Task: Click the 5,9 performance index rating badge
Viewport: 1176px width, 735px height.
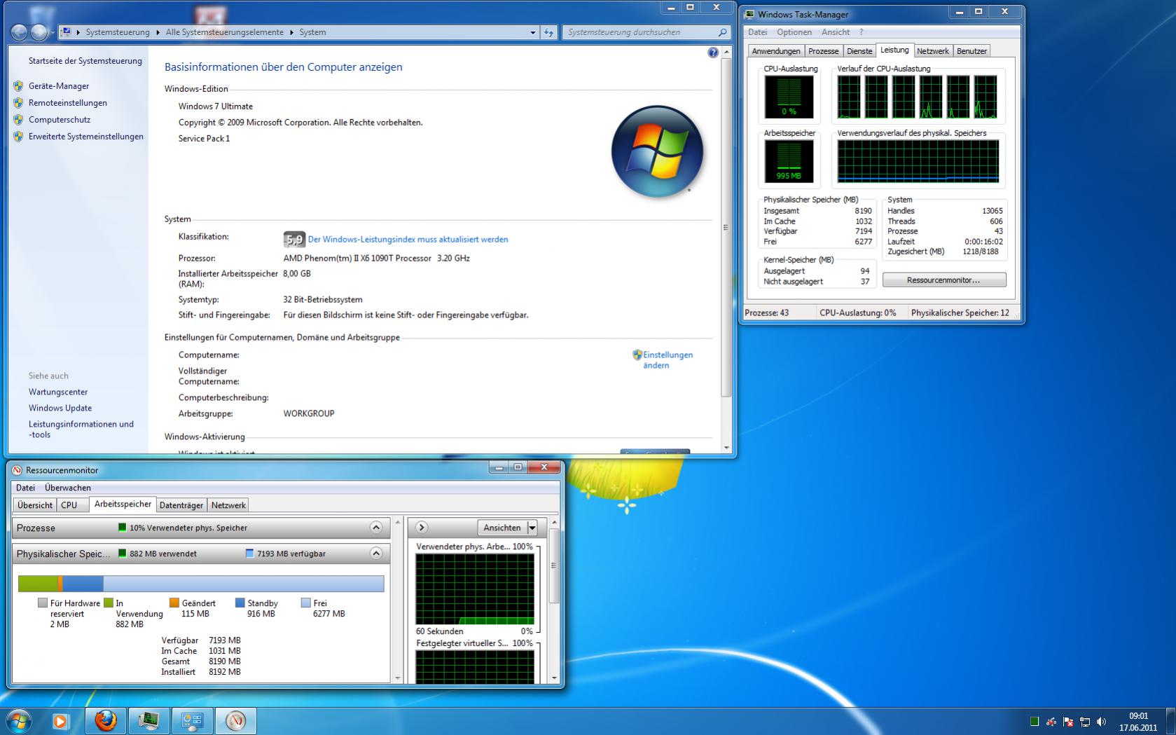Action: (x=293, y=240)
